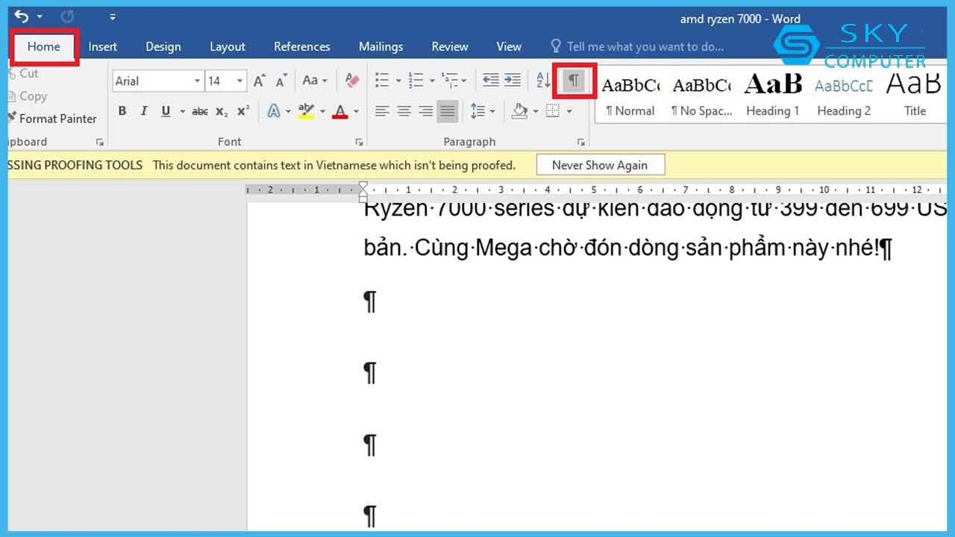Align text left
Image resolution: width=955 pixels, height=537 pixels.
382,111
